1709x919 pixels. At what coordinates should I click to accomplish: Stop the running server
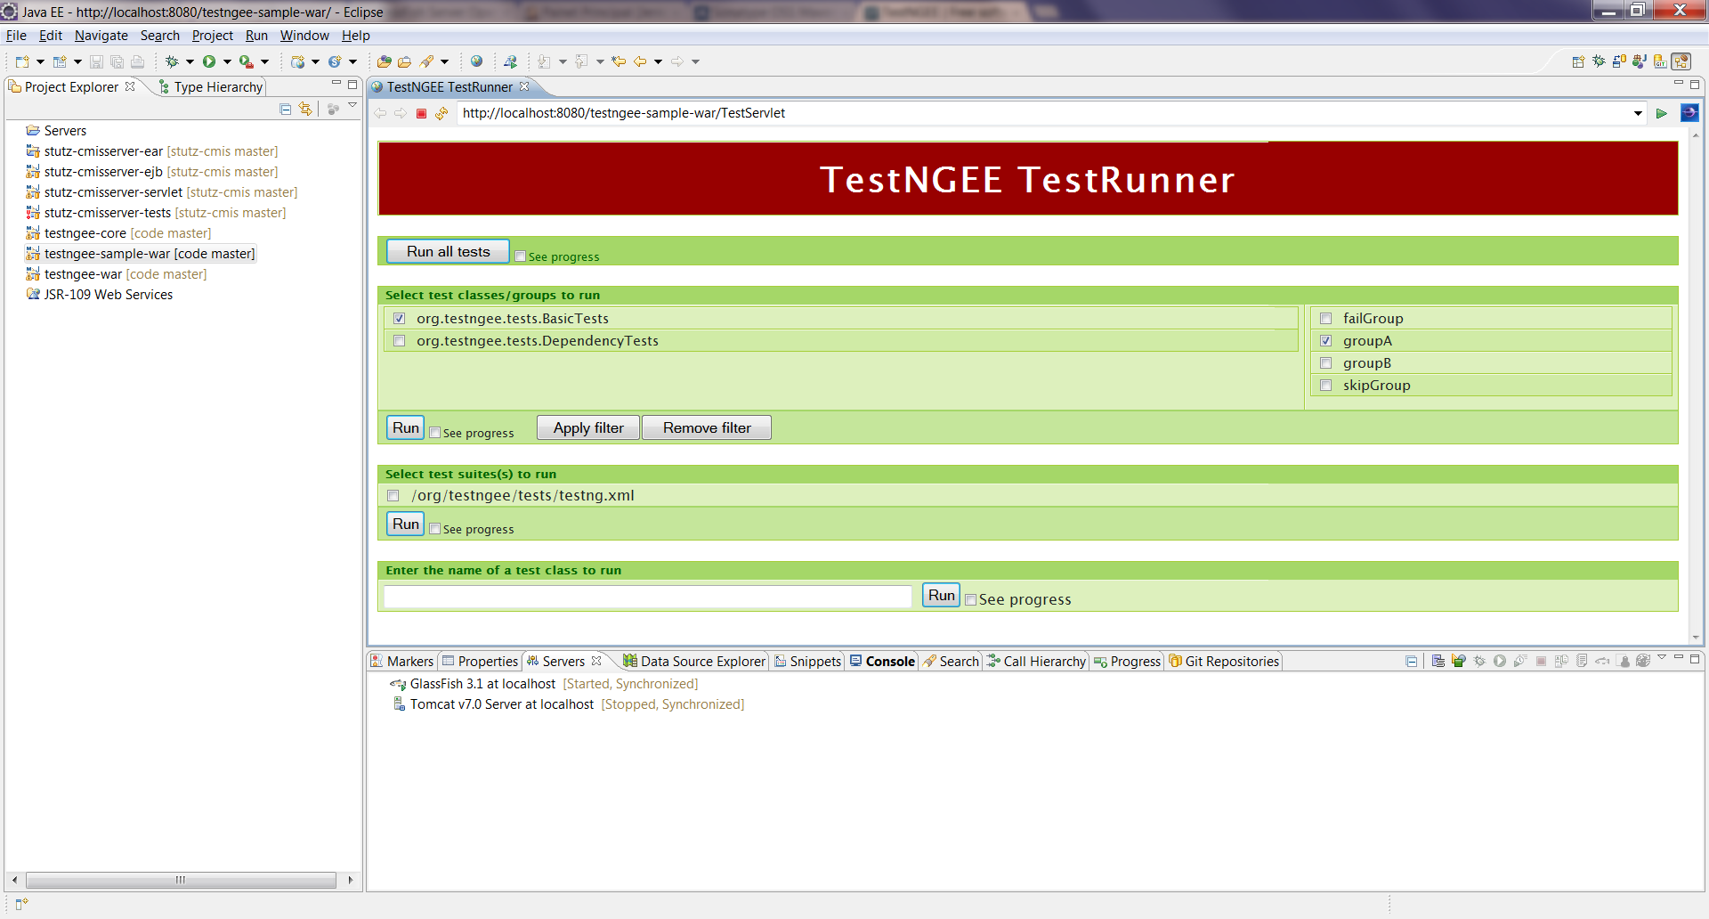coord(1541,661)
